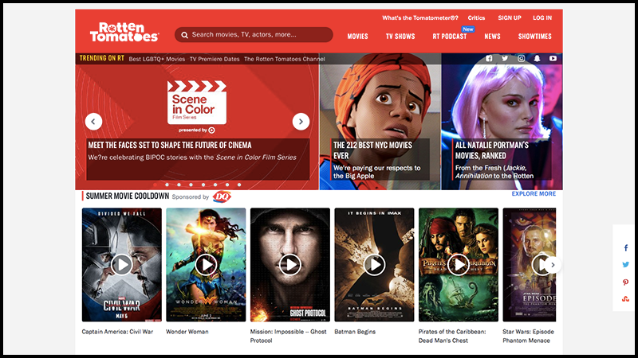Open Pirates of the Caribbean: Dead Man's Chest title
638x358 pixels.
[x=452, y=336]
